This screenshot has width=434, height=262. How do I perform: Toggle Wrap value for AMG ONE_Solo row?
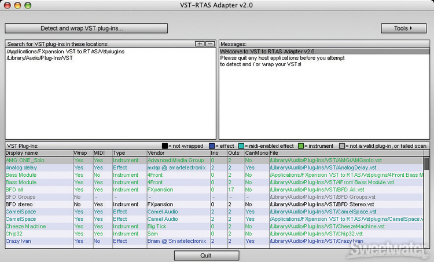click(78, 160)
